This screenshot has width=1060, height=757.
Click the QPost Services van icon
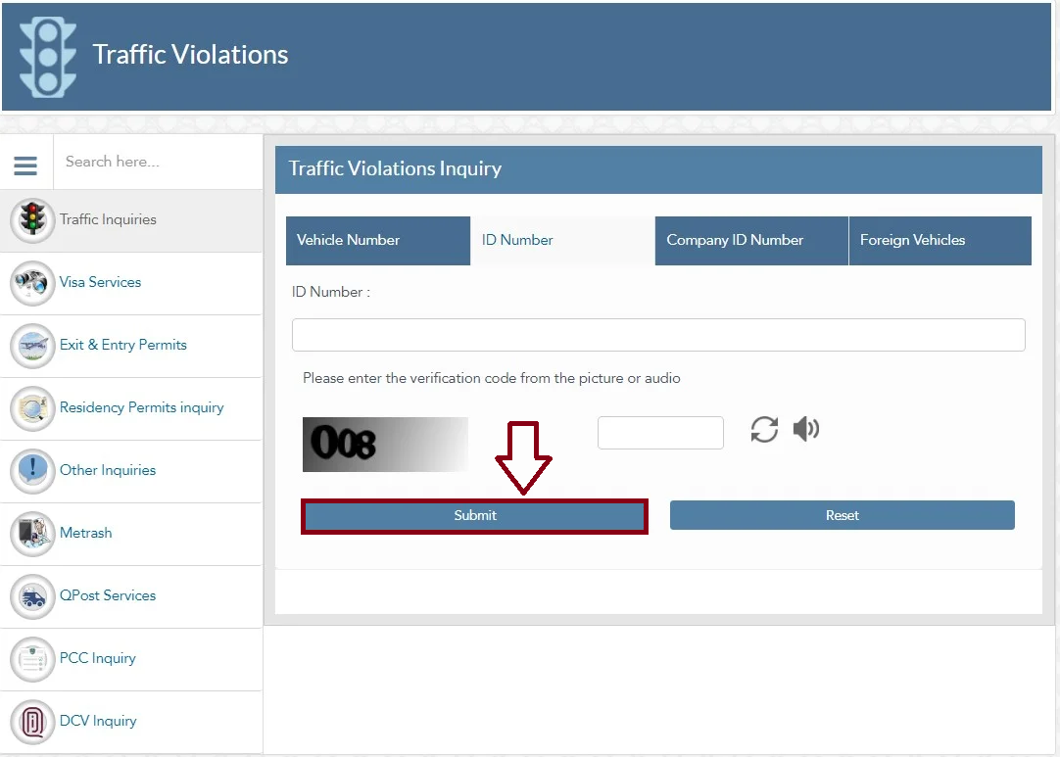32,596
